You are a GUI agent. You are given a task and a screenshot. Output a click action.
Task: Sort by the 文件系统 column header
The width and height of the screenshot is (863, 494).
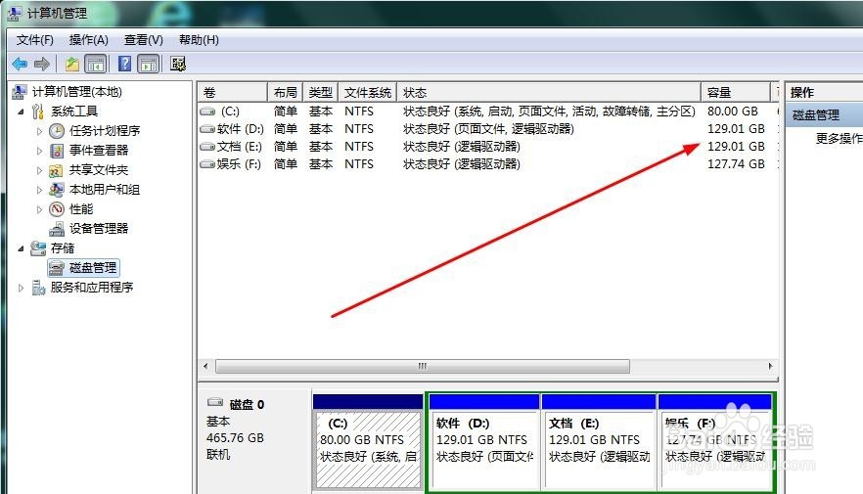tap(368, 92)
